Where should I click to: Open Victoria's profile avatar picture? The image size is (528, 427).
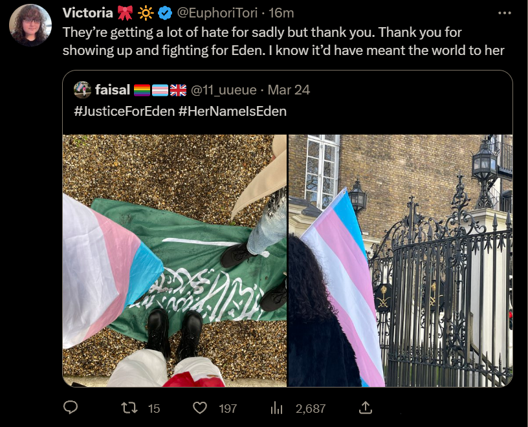pos(30,25)
